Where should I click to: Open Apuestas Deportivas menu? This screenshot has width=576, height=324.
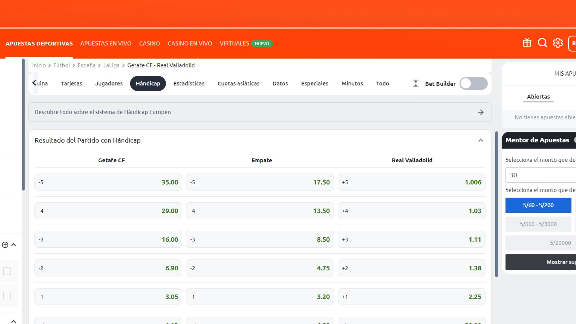click(39, 43)
